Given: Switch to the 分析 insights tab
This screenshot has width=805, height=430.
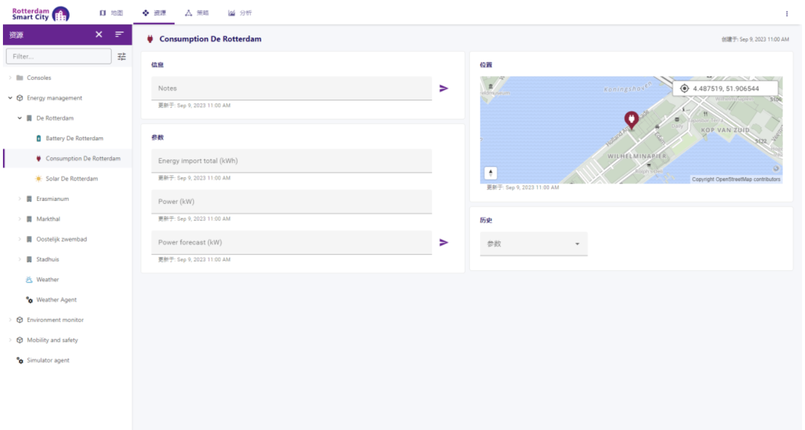Looking at the screenshot, I should coord(240,13).
